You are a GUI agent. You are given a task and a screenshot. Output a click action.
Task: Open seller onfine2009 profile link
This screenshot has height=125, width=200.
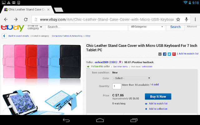click(102, 62)
